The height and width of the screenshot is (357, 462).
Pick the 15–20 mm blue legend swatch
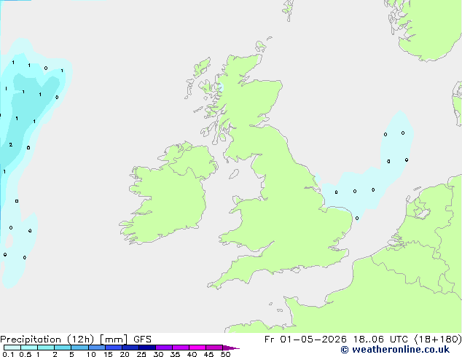(114, 348)
